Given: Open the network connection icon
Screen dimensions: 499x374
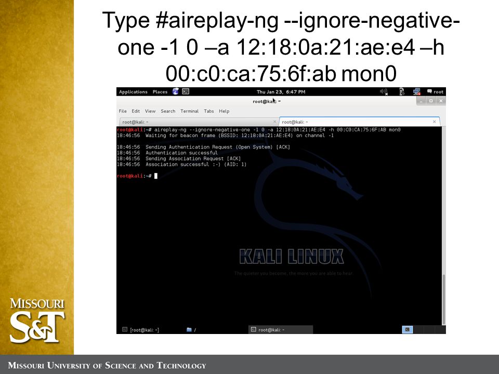Looking at the screenshot, I should point(416,91).
